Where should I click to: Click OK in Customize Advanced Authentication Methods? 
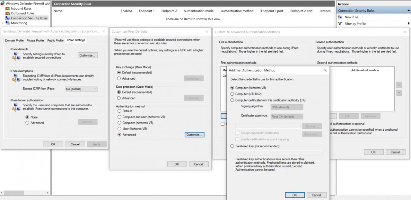373,152
